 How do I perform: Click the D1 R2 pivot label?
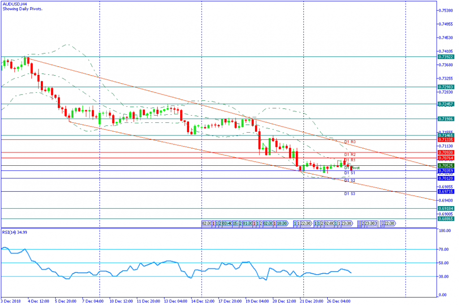pos(350,155)
